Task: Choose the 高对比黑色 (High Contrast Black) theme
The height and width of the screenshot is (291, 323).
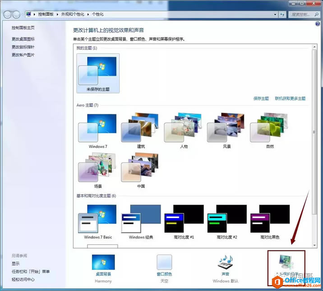Action: (270, 222)
